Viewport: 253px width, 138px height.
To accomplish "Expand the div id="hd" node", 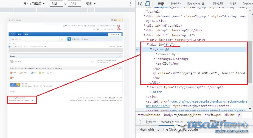I will click(144, 25).
